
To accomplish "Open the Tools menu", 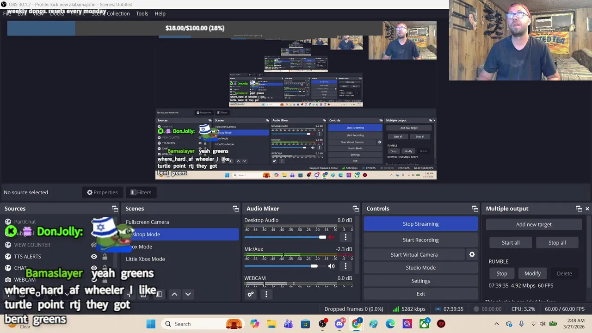I will pyautogui.click(x=142, y=13).
